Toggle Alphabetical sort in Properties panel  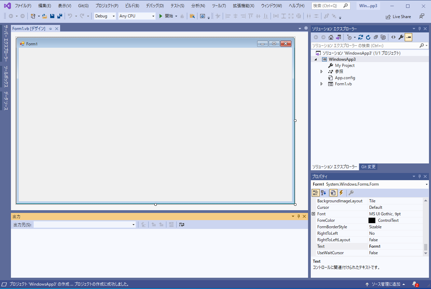(x=323, y=193)
